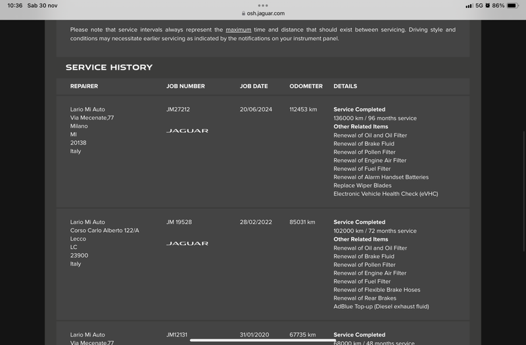Click postal code 23900
The width and height of the screenshot is (526, 345).
pos(79,256)
